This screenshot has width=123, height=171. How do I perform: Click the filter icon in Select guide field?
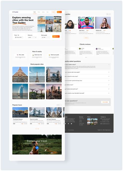42,37
